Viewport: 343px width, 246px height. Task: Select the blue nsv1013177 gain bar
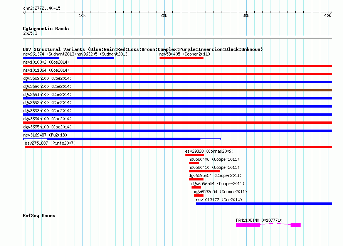coord(264,204)
